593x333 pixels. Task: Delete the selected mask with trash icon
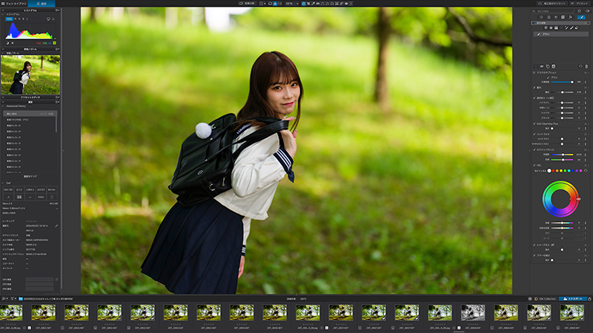(x=586, y=67)
